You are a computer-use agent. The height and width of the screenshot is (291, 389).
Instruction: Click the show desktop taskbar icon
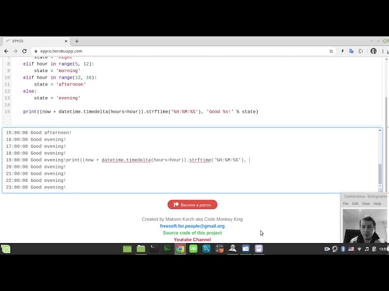pos(127,249)
